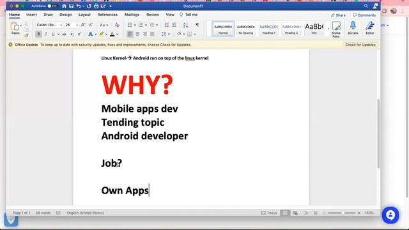Toggle italic formatting
The height and width of the screenshot is (230, 409).
pos(46,34)
